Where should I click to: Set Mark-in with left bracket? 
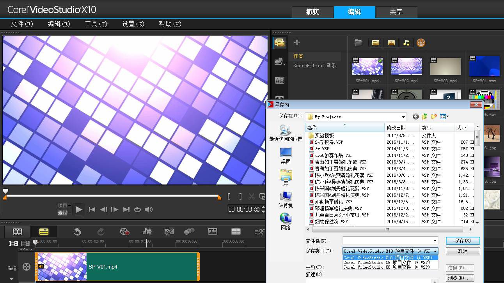pyautogui.click(x=229, y=197)
